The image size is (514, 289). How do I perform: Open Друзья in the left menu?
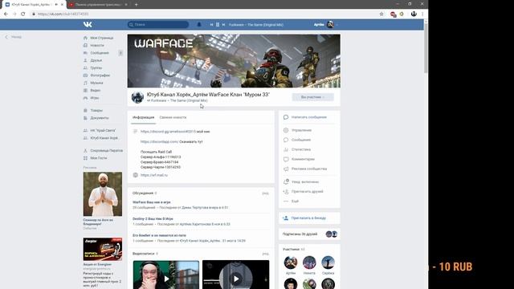click(x=96, y=61)
